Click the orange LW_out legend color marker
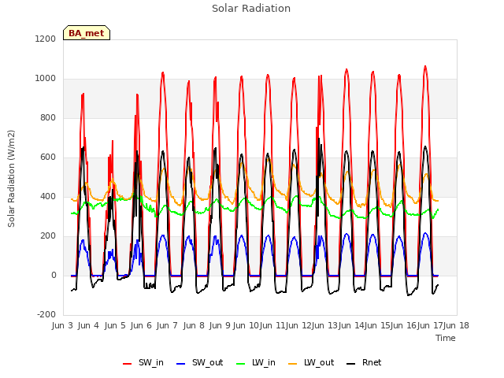The image size is (504, 378). (293, 364)
